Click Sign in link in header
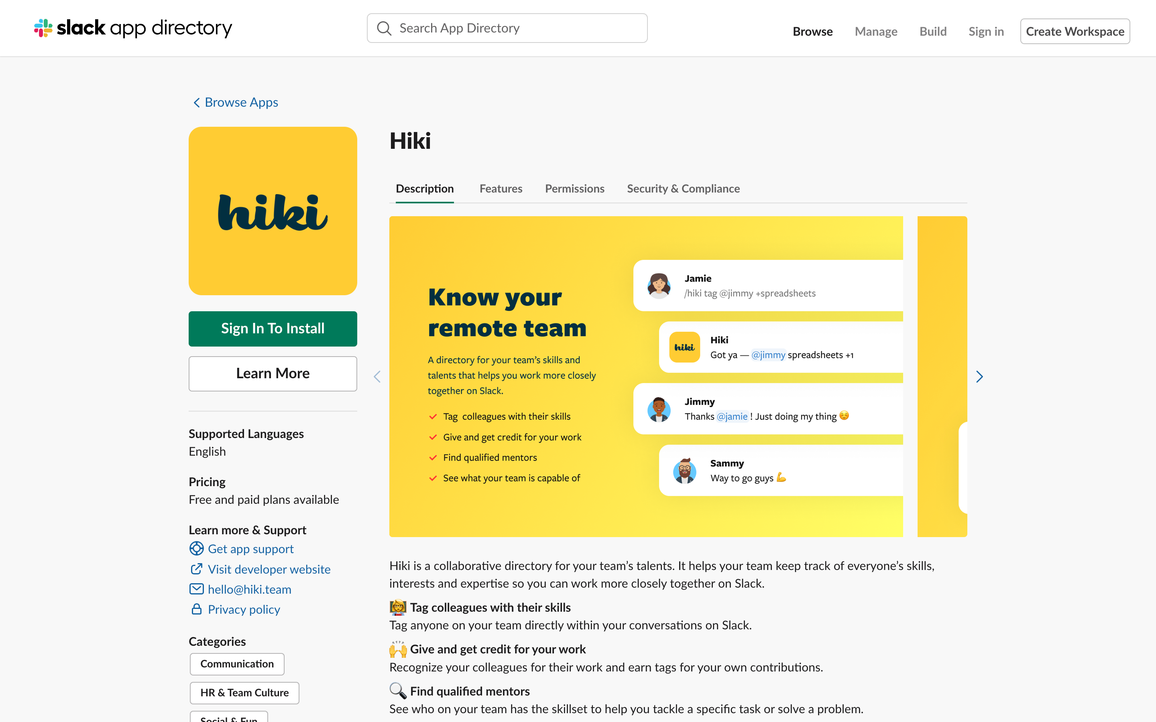Viewport: 1156px width, 722px height. click(986, 32)
